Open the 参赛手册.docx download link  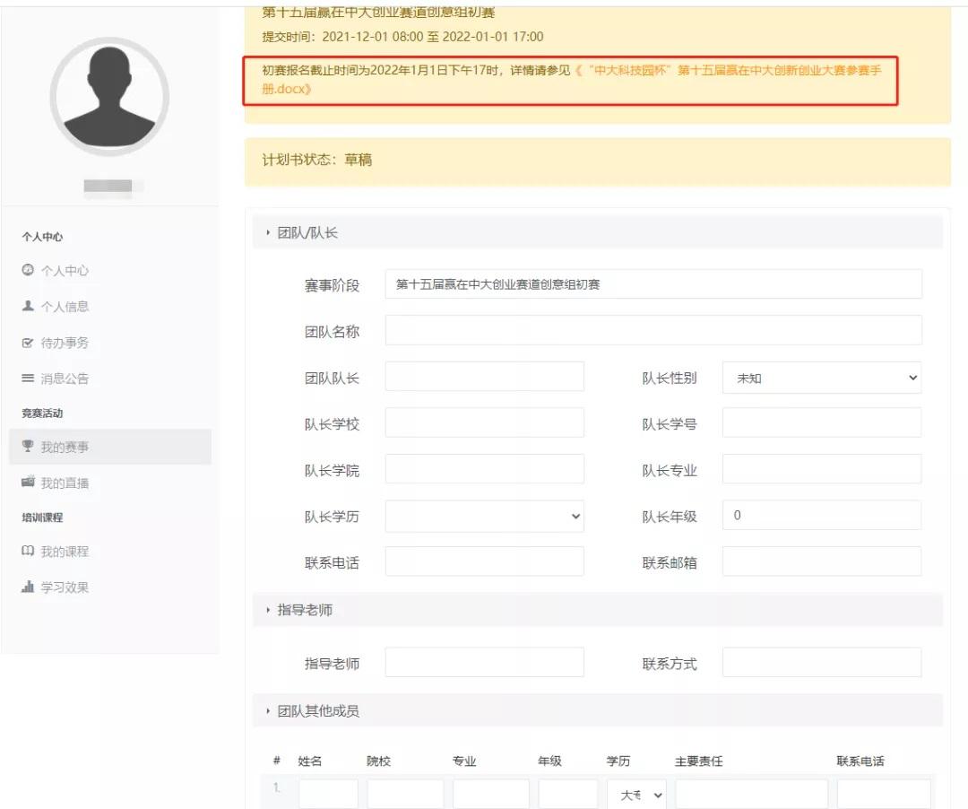point(726,71)
